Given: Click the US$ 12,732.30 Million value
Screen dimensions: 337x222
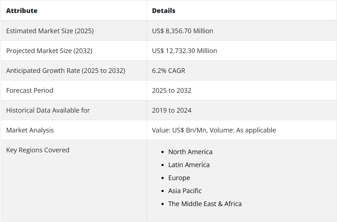Looking at the screenshot, I should (x=184, y=51).
